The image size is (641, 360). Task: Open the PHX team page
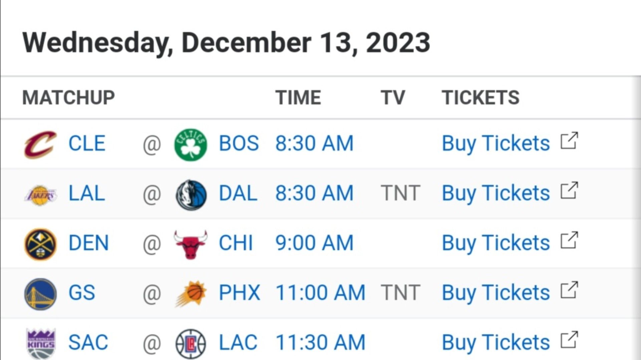pyautogui.click(x=239, y=293)
